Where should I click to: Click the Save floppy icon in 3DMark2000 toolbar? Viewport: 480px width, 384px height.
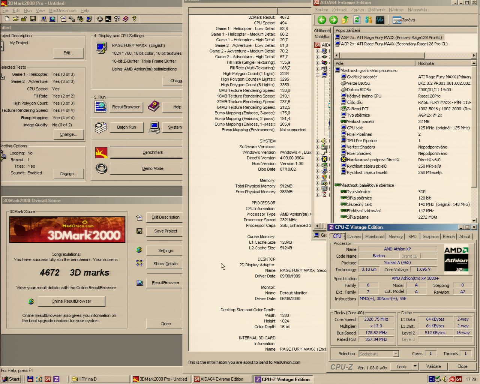[x=33, y=19]
